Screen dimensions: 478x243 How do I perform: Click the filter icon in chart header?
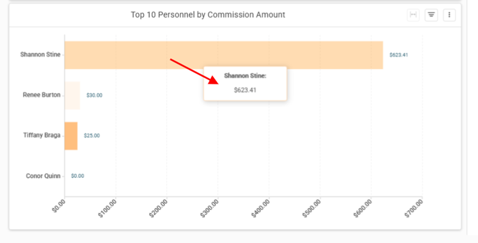(431, 15)
